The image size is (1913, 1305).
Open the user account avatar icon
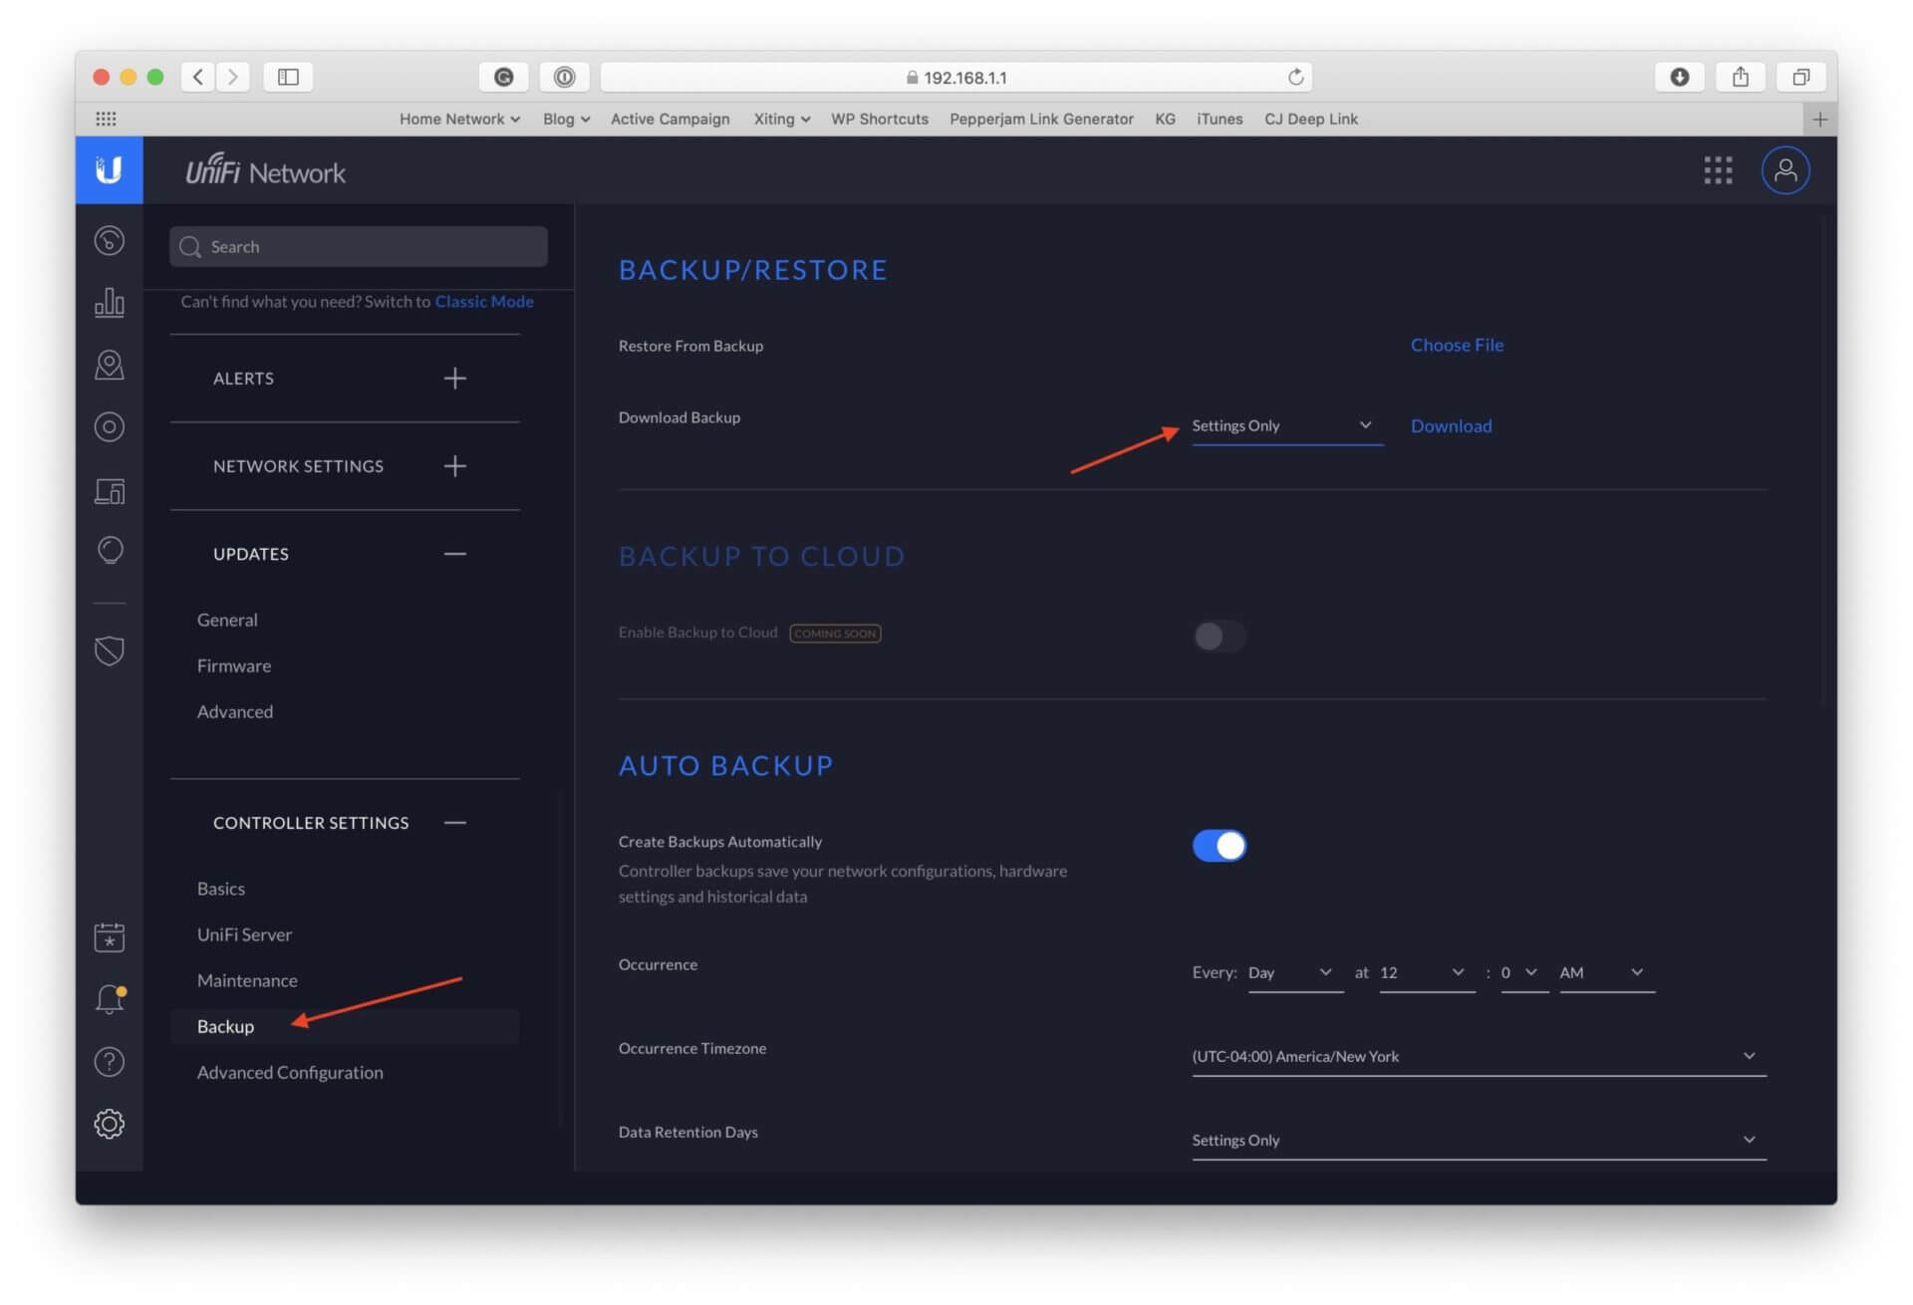pyautogui.click(x=1785, y=170)
